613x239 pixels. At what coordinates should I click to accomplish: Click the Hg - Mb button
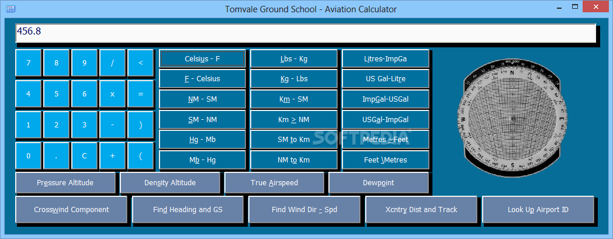tap(203, 140)
